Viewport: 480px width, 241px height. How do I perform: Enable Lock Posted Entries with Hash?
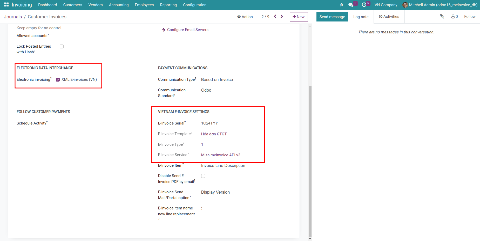[x=62, y=46]
